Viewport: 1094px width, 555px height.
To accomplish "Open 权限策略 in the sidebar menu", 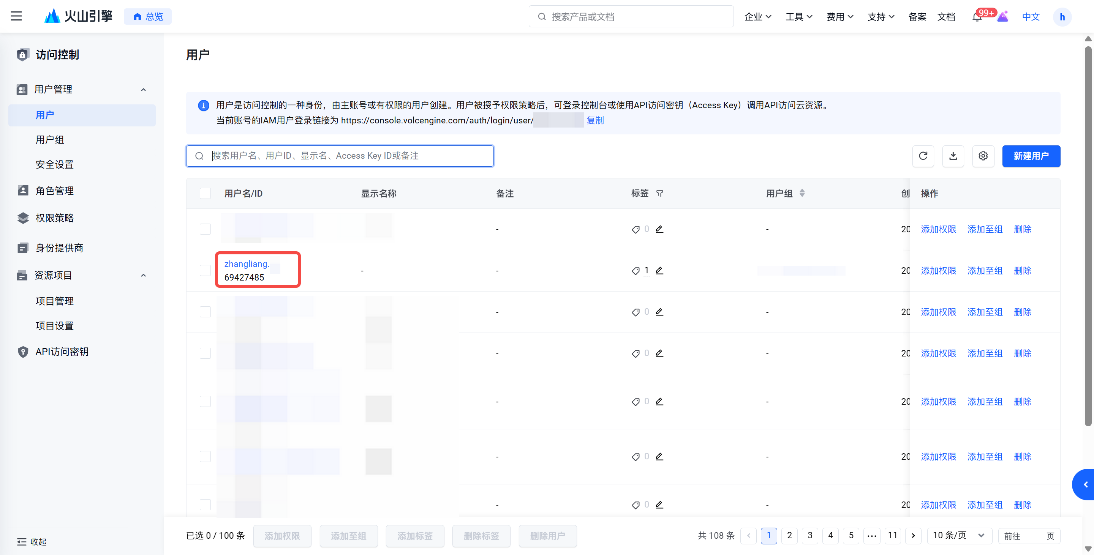I will [54, 218].
